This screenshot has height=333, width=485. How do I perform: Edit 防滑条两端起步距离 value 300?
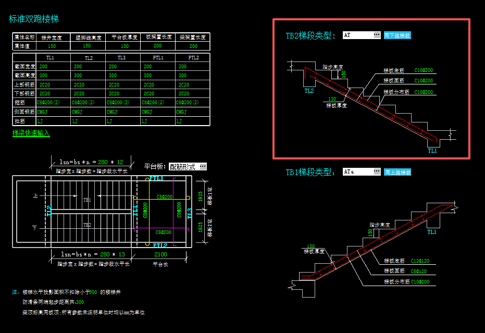pyautogui.click(x=80, y=302)
